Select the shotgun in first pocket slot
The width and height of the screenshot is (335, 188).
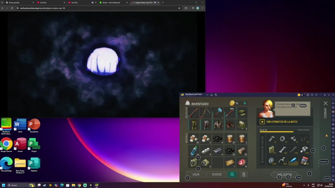tap(194, 113)
